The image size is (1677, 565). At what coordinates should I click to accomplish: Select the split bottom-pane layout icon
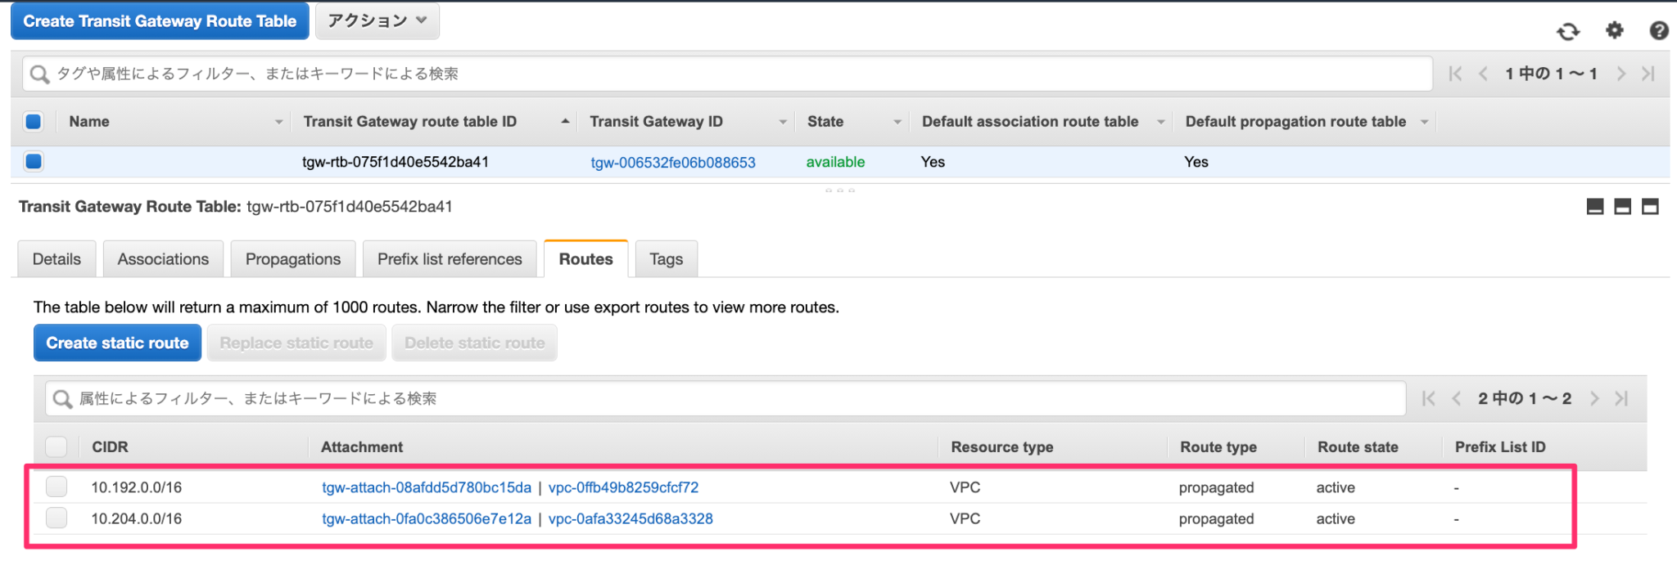pos(1622,206)
